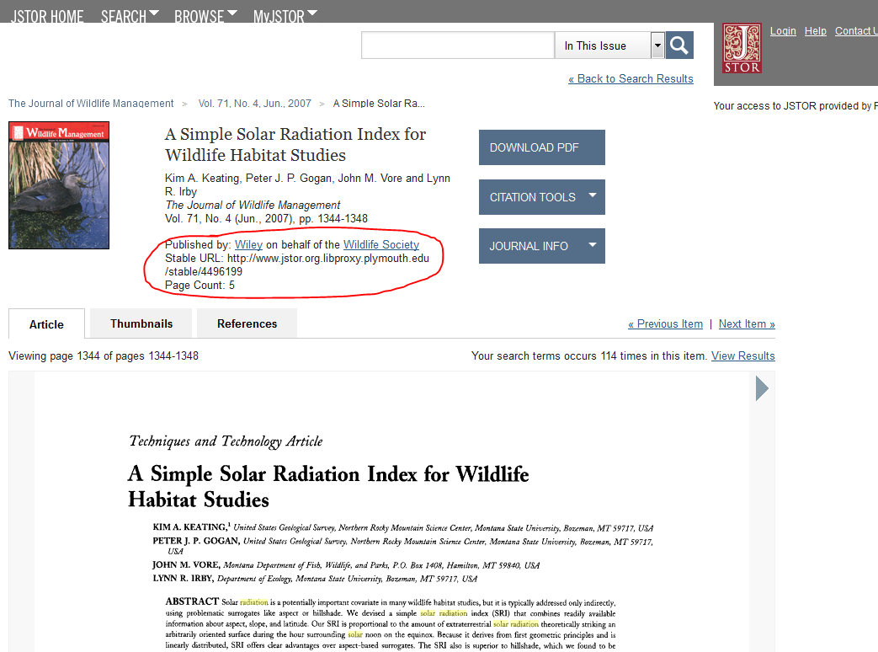Click inside the search input field

(457, 45)
